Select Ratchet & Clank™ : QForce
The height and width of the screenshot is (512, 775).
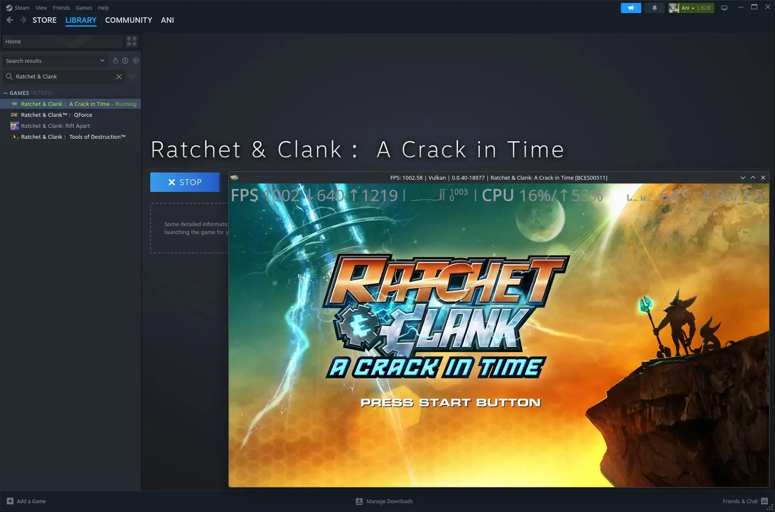coord(70,115)
